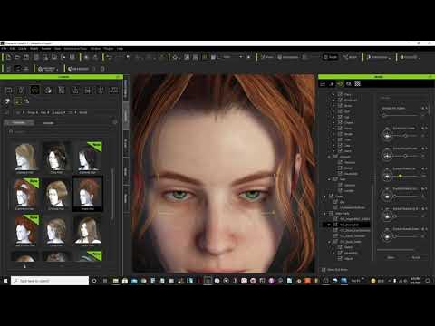The image size is (435, 326).
Task: Open the highlighted green Morph tab icon in Modify panel
Action: point(340,83)
